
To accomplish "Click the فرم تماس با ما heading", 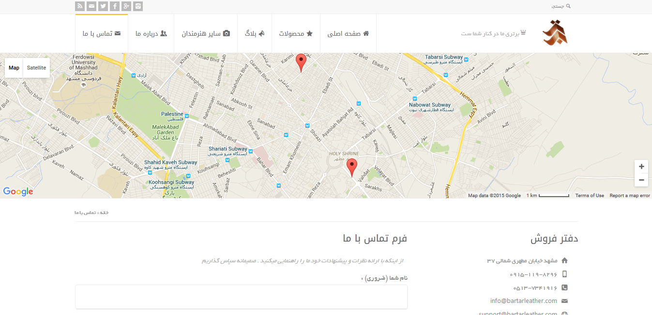I will [x=375, y=238].
